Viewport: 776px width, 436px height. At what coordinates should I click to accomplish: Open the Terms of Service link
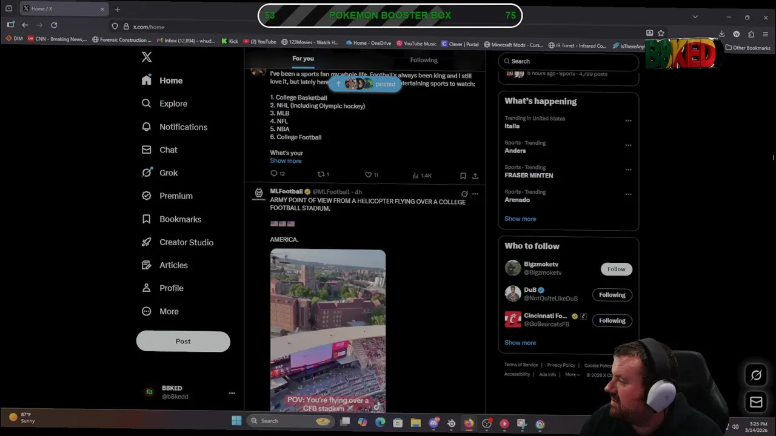(521, 365)
